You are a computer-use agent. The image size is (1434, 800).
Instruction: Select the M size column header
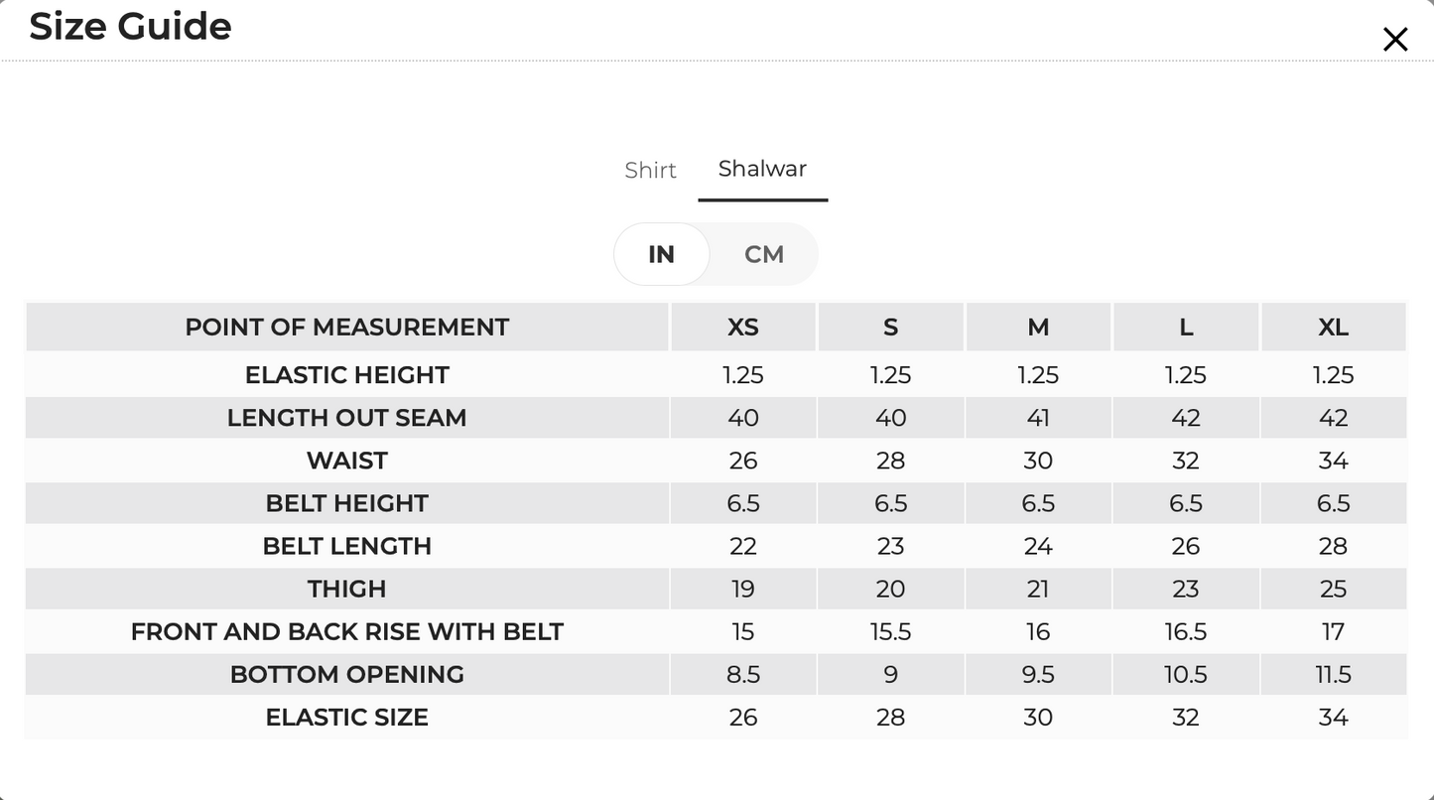[x=1038, y=328]
